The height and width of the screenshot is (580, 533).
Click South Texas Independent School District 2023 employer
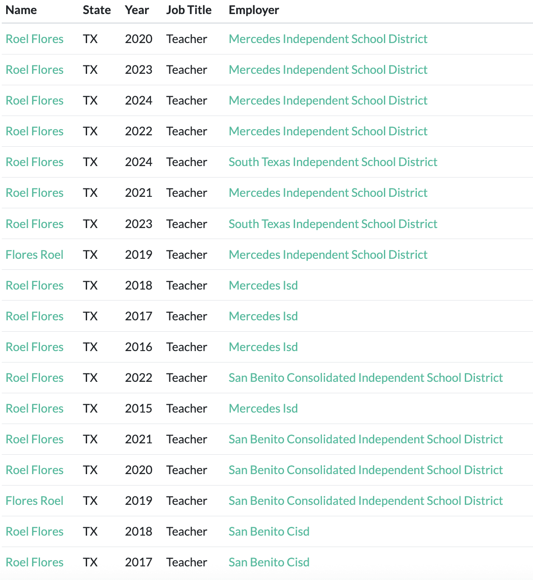(333, 224)
